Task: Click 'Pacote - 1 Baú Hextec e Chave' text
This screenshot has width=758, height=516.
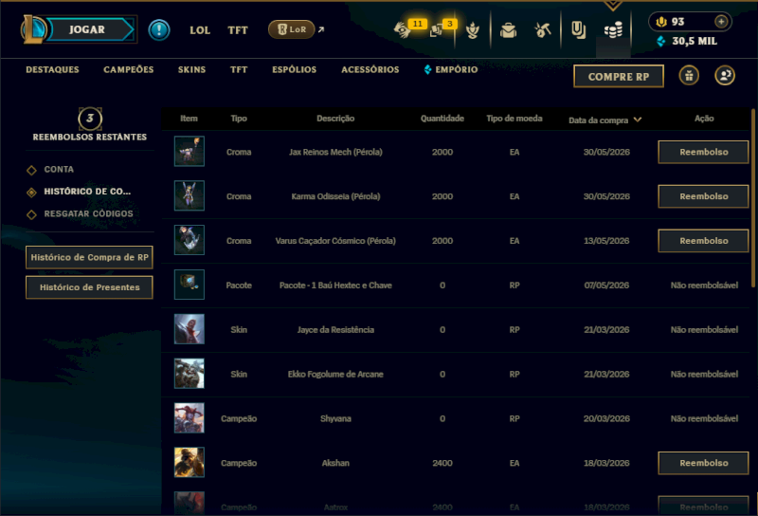Action: (x=335, y=286)
